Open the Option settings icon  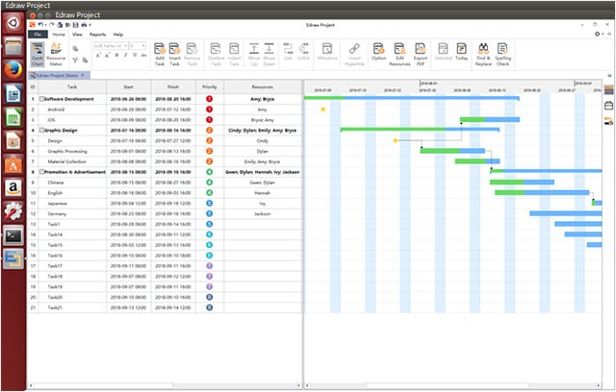click(377, 51)
